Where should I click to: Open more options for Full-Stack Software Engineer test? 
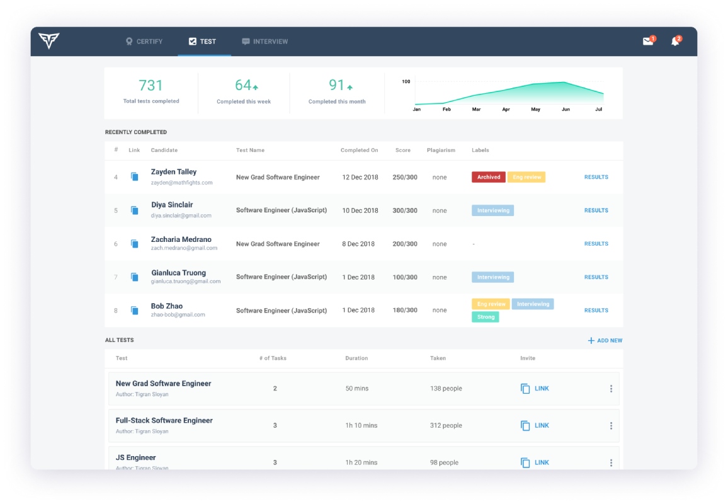[x=611, y=426]
